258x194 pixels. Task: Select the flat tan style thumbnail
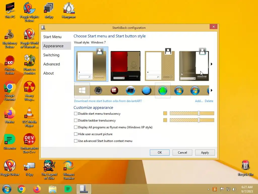159,64
